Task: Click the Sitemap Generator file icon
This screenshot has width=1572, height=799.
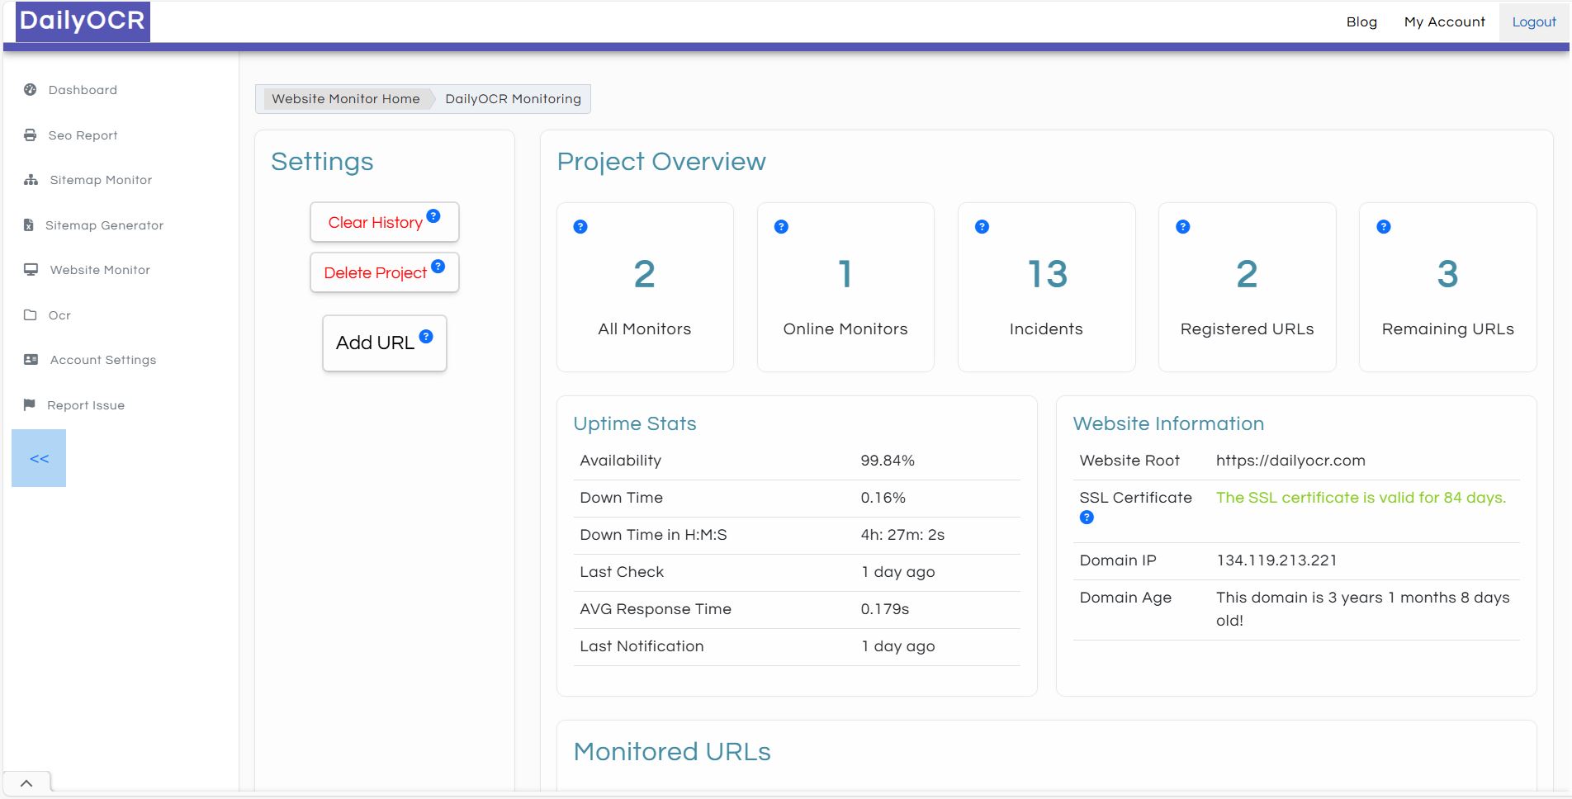Action: click(29, 225)
